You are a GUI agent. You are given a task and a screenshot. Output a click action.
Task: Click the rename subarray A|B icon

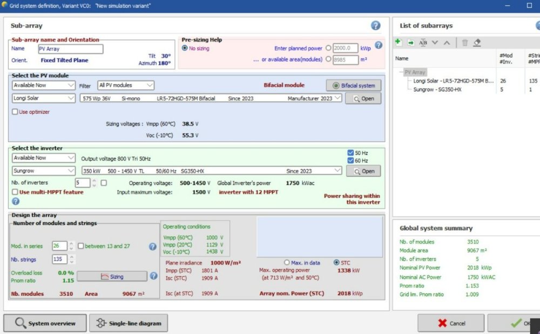tap(423, 43)
